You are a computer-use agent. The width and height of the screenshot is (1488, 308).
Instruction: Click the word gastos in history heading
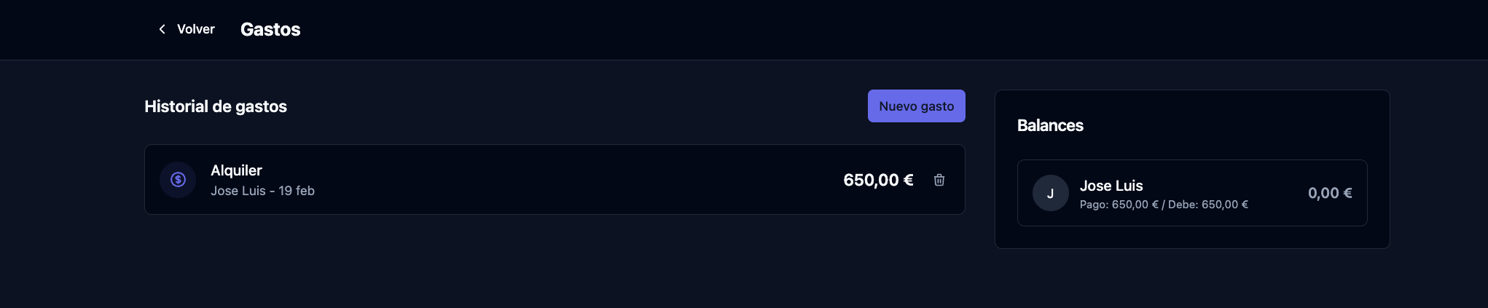coord(261,106)
